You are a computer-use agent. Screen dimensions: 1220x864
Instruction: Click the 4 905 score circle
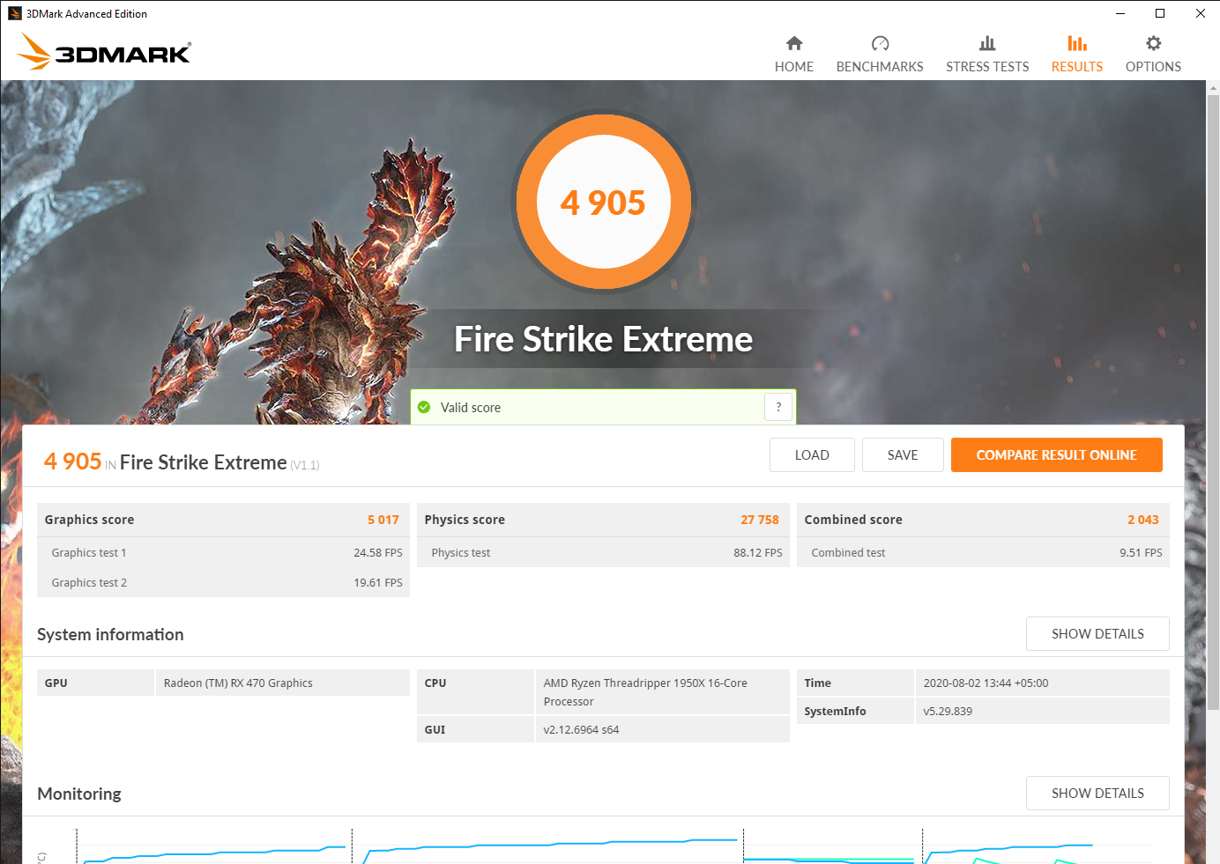pos(604,202)
